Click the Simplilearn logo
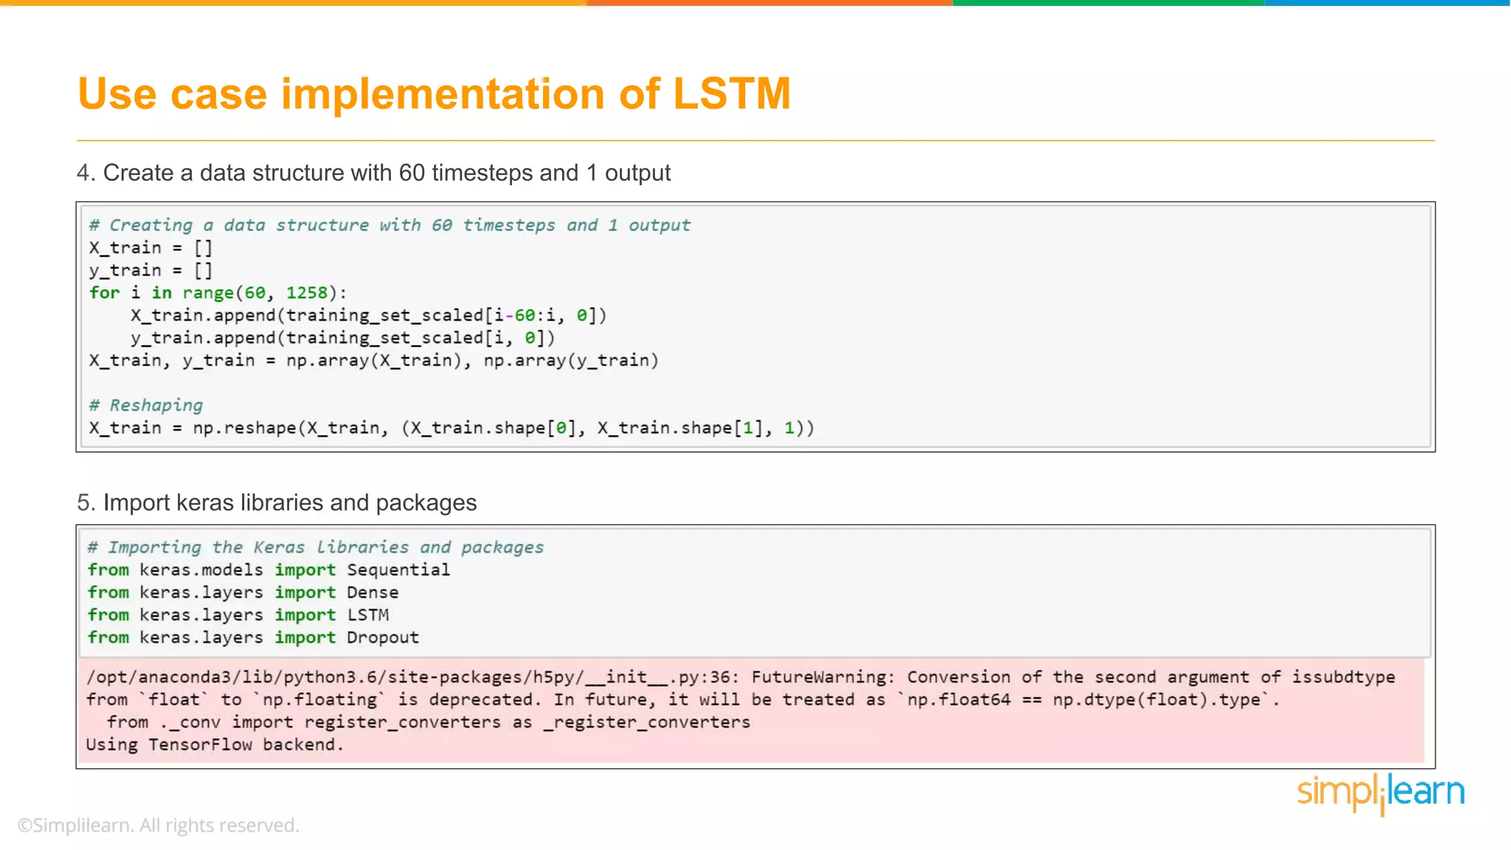 (1380, 793)
